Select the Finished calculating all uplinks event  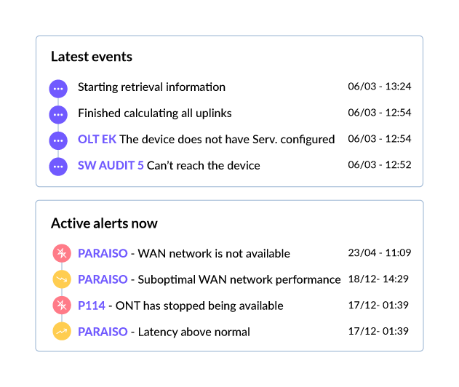tap(155, 113)
